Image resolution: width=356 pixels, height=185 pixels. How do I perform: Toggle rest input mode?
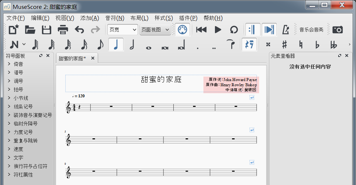pos(249,45)
